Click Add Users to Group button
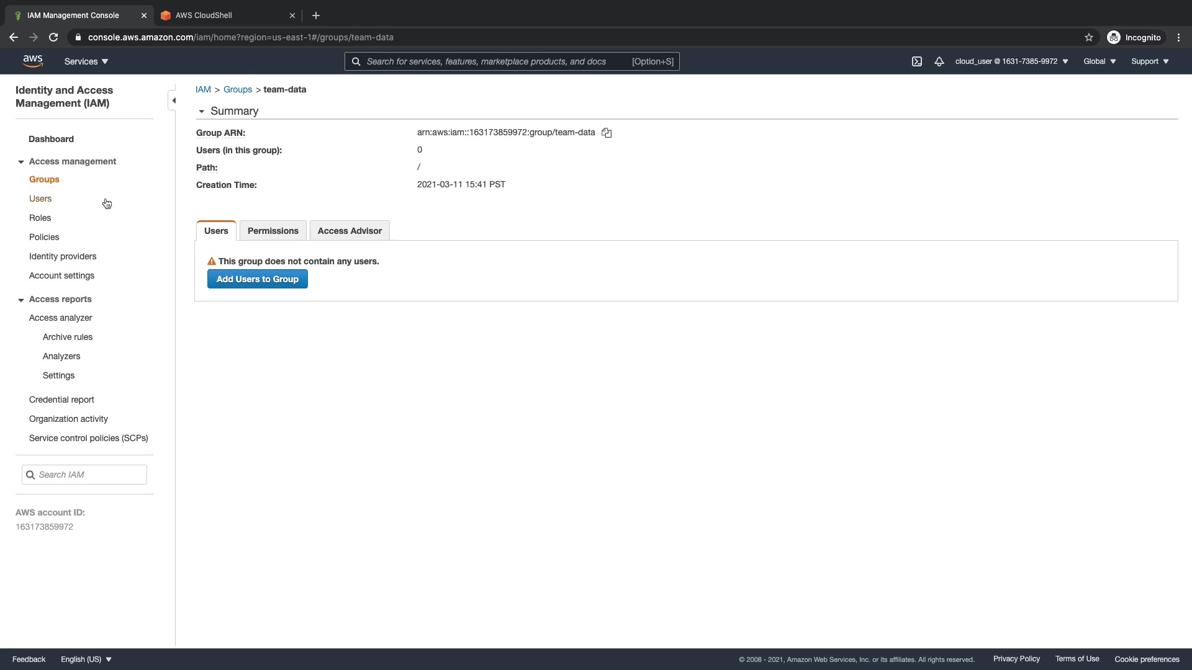 pos(257,279)
